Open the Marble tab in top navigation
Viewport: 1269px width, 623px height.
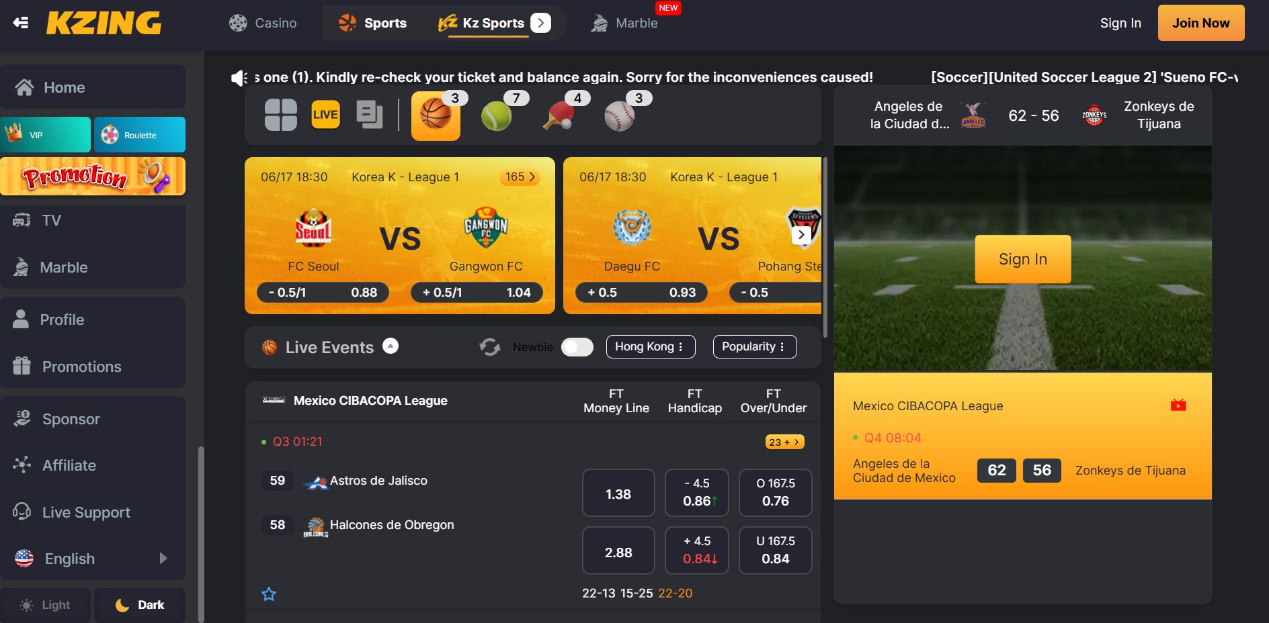click(x=624, y=23)
